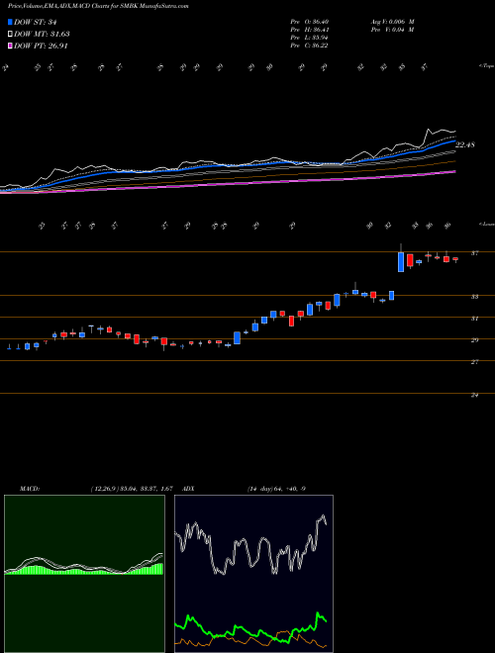Select the 'DOW MT: 31.63' legend text
The height and width of the screenshot is (653, 495).
43,34
